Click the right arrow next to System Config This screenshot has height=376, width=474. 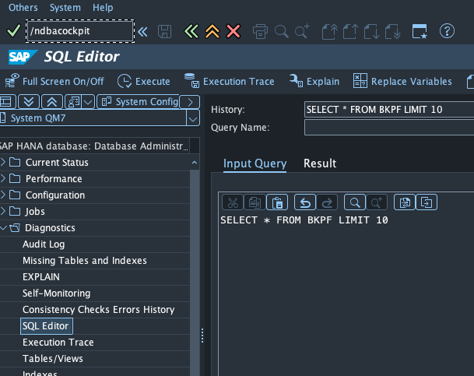[190, 102]
